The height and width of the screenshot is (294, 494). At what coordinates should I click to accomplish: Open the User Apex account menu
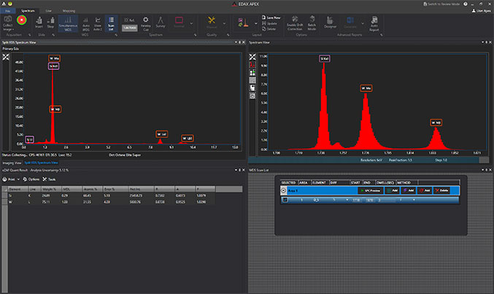click(482, 11)
